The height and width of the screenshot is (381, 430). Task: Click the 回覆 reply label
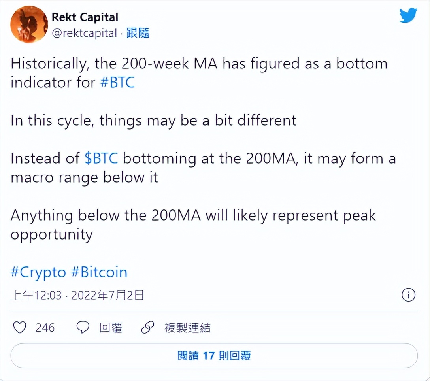click(x=111, y=328)
